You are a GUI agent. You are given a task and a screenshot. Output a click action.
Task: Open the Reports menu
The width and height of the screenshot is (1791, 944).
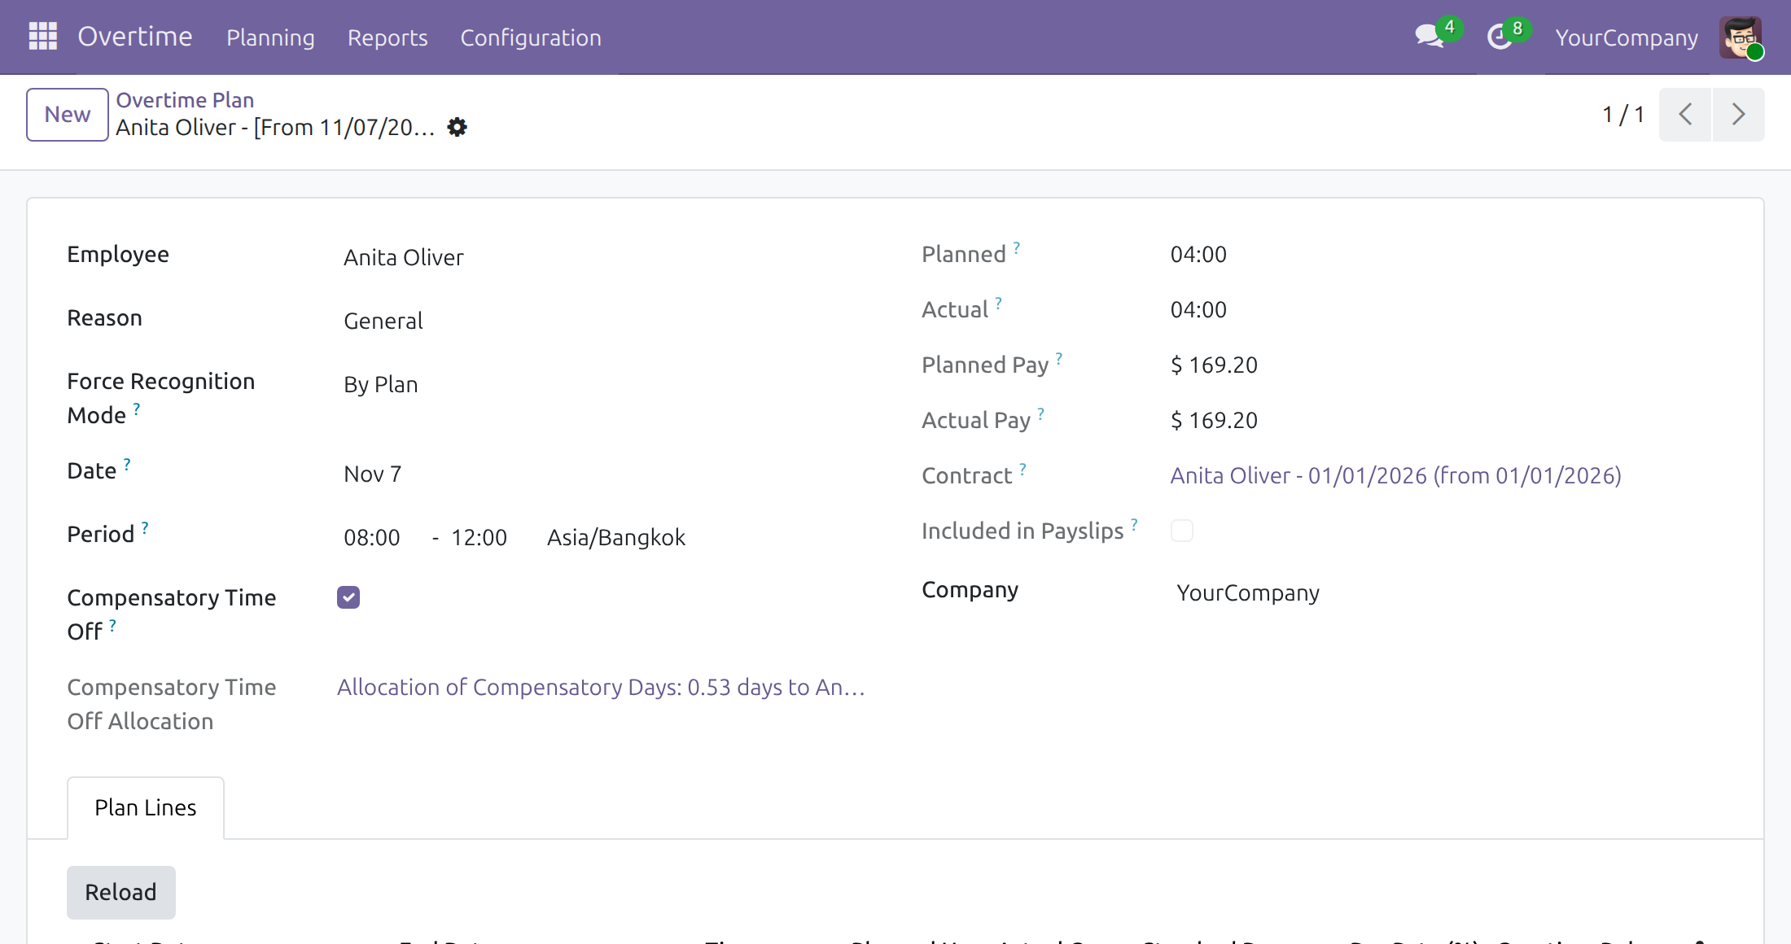coord(388,37)
